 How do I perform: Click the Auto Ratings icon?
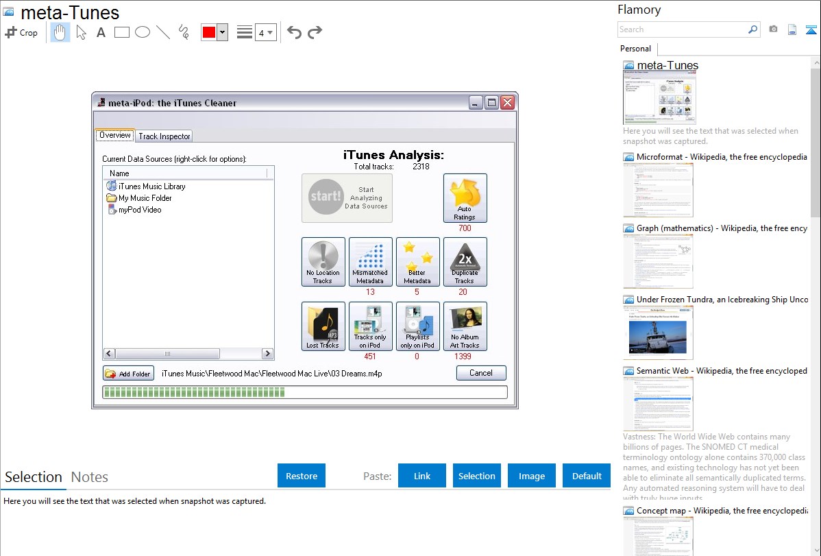465,198
